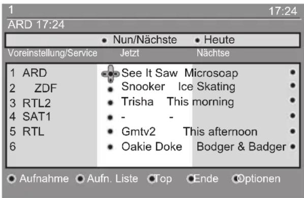Choose channel 3 RTL2 row

click(30, 103)
